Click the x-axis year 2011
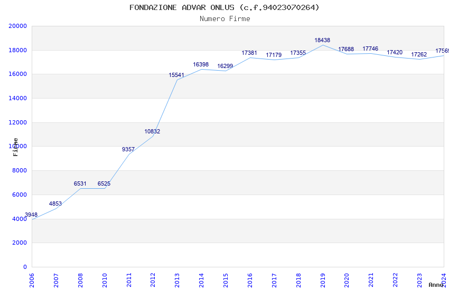Viewport: 449px width, 290px height. (x=129, y=281)
